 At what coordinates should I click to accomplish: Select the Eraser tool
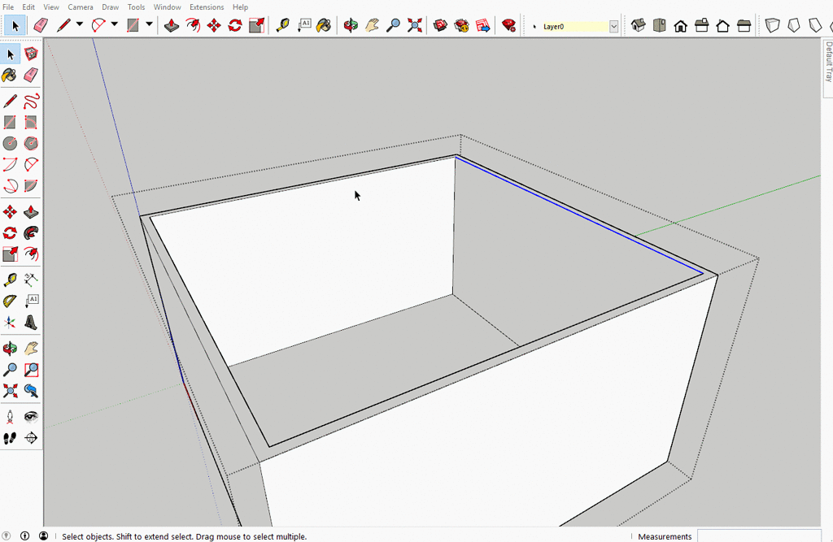click(32, 75)
